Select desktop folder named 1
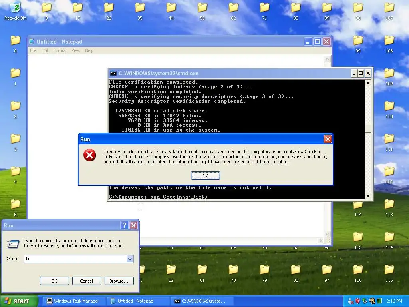409x307 pixels. coord(16,76)
